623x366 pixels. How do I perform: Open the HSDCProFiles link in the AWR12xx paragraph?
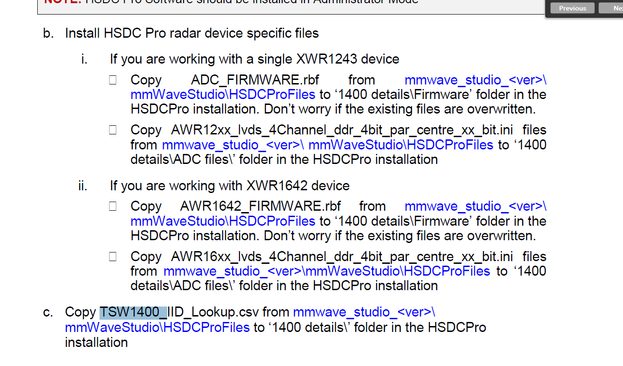[x=328, y=145]
